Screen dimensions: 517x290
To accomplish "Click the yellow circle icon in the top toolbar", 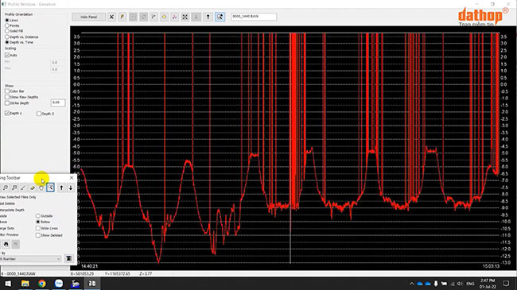I will 164,17.
